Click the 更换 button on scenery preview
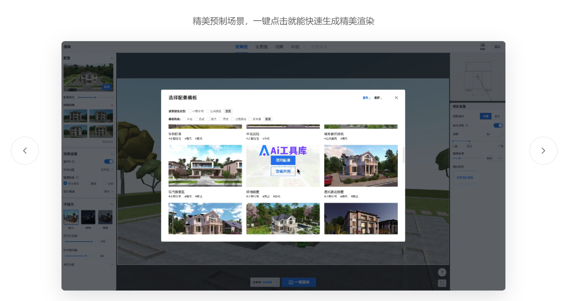Screen dimensions: 566x301 107,87
